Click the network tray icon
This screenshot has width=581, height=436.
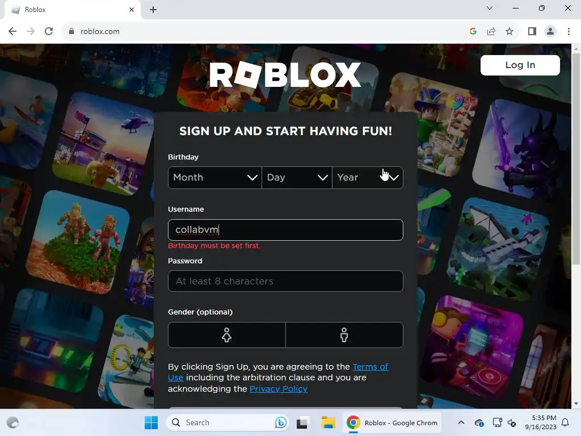[x=497, y=422]
